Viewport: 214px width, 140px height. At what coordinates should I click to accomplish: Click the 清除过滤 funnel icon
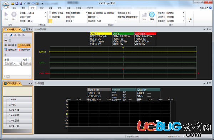click(x=6, y=50)
